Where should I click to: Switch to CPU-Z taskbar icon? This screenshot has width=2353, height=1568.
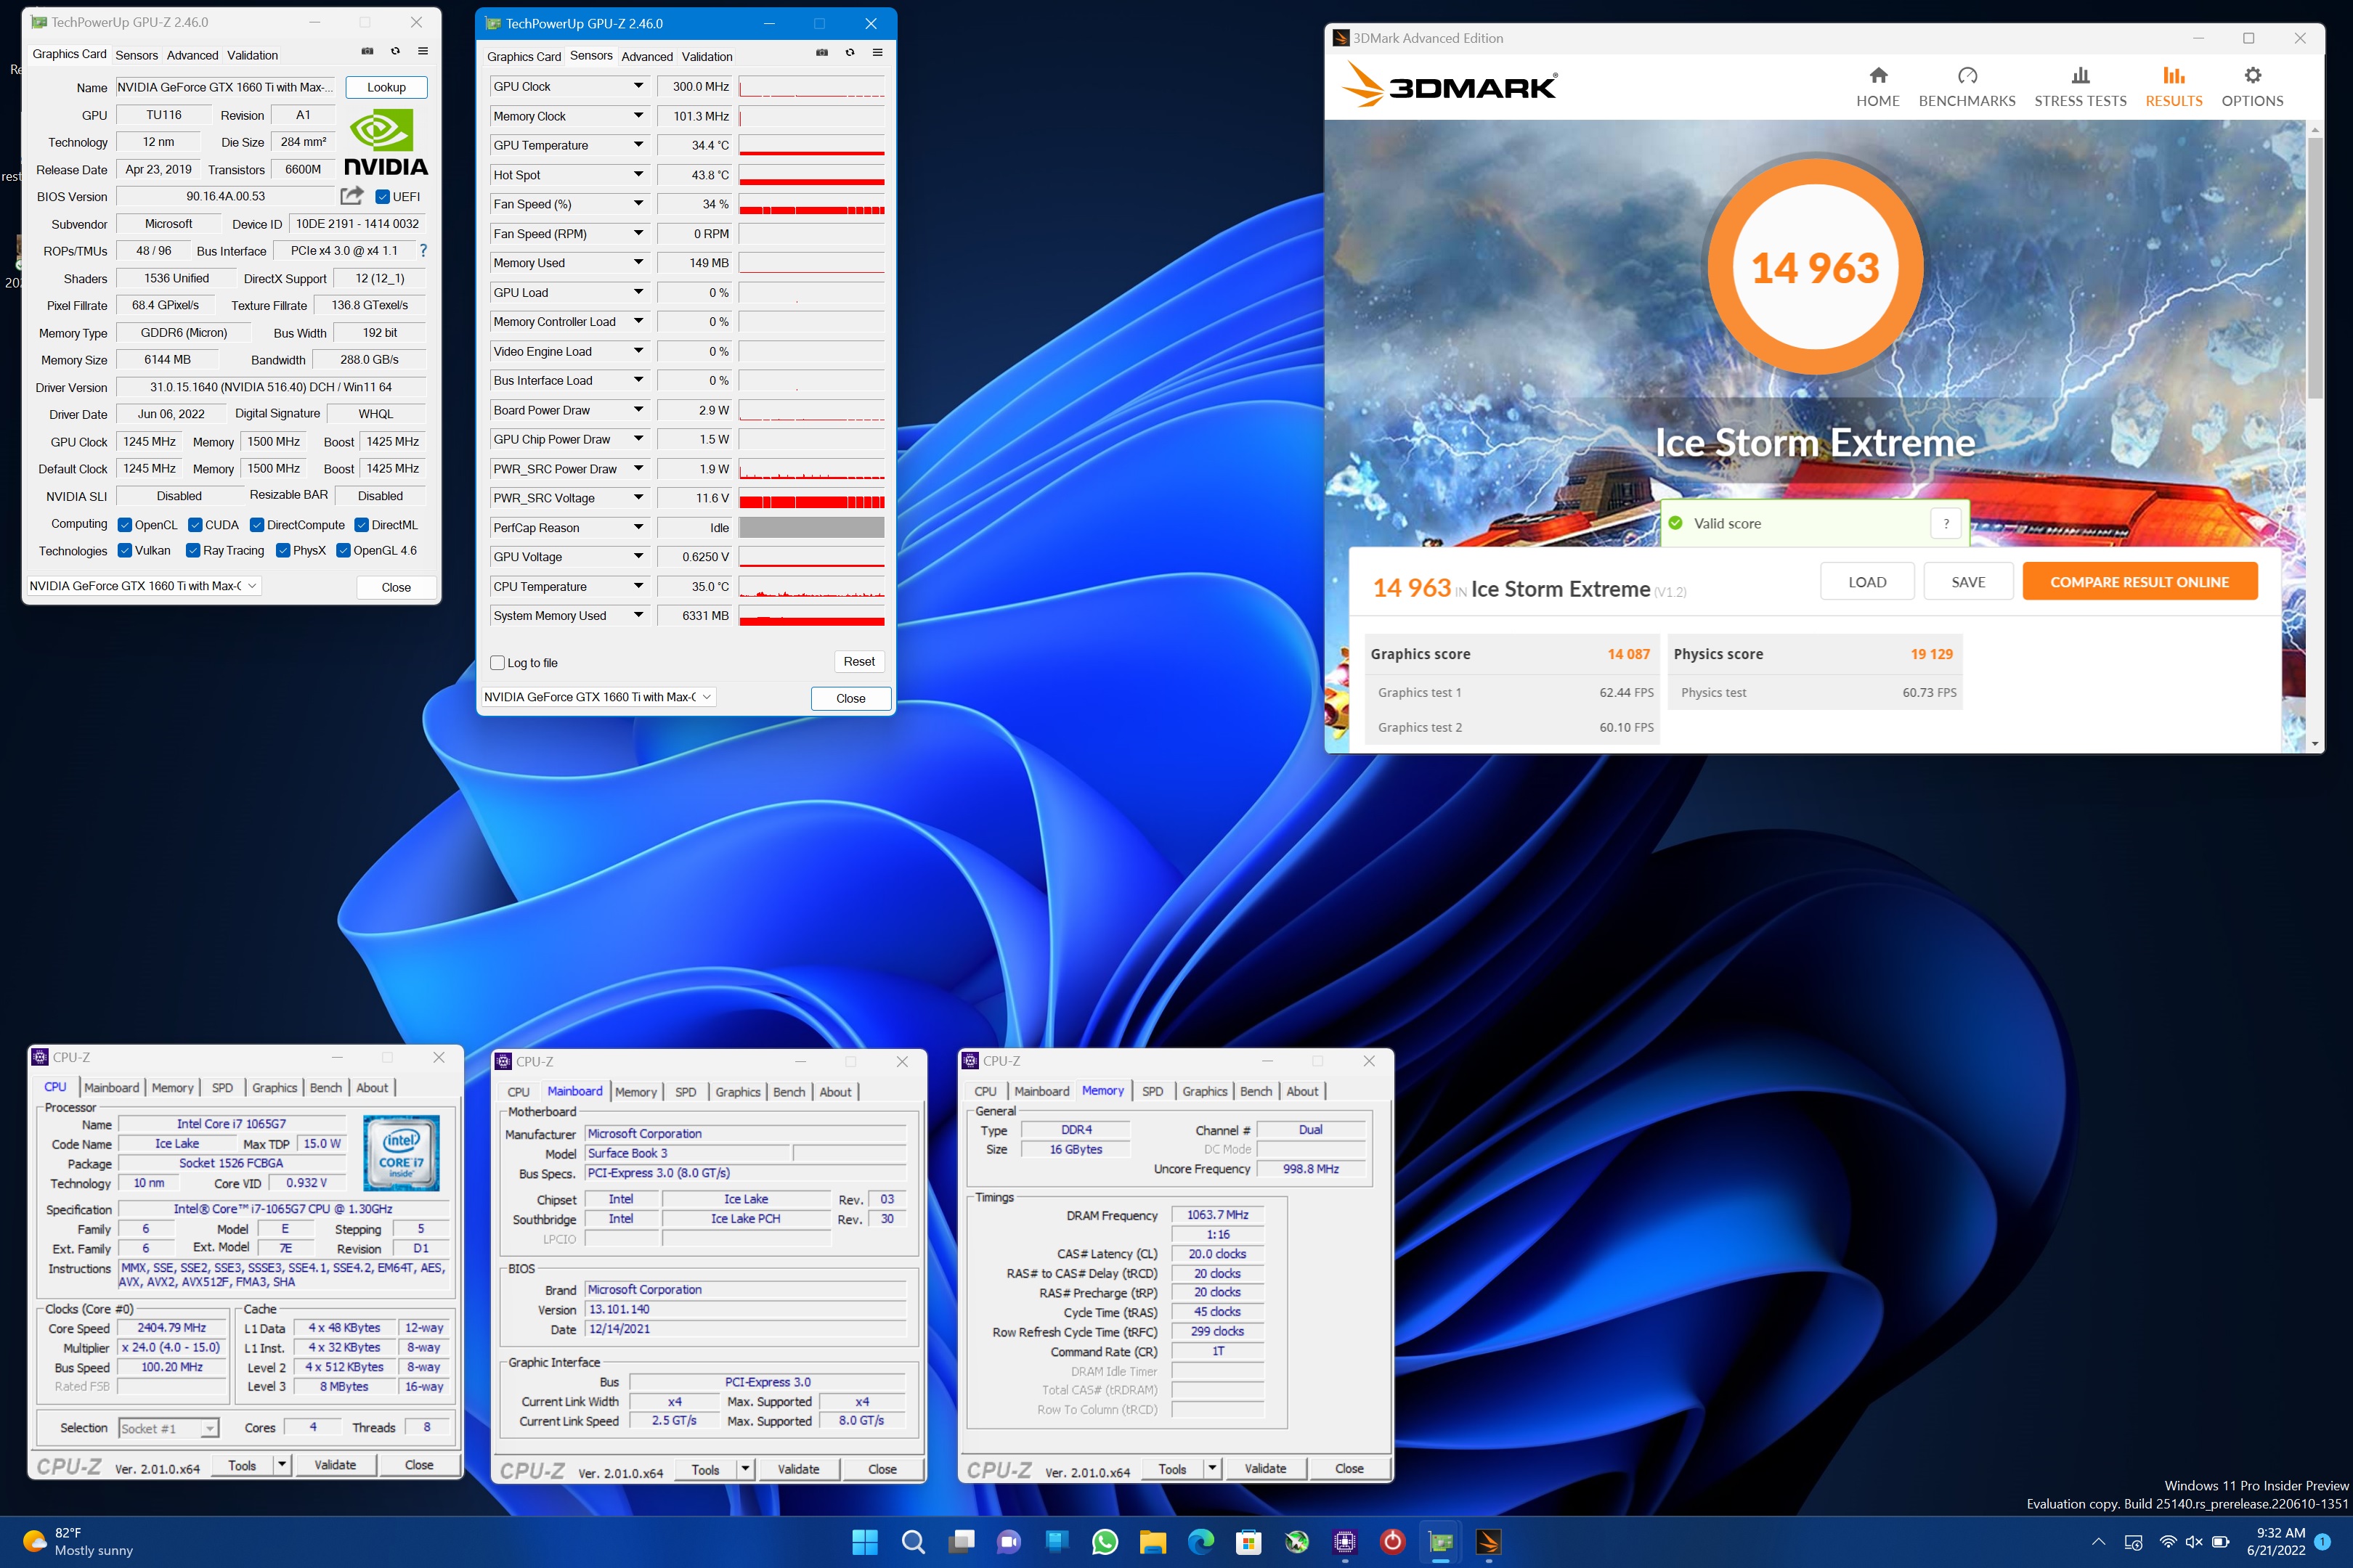pos(1344,1542)
